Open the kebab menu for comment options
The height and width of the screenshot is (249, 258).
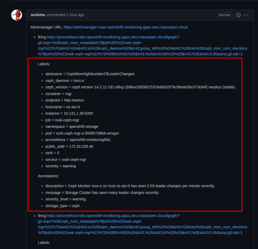tap(246, 15)
